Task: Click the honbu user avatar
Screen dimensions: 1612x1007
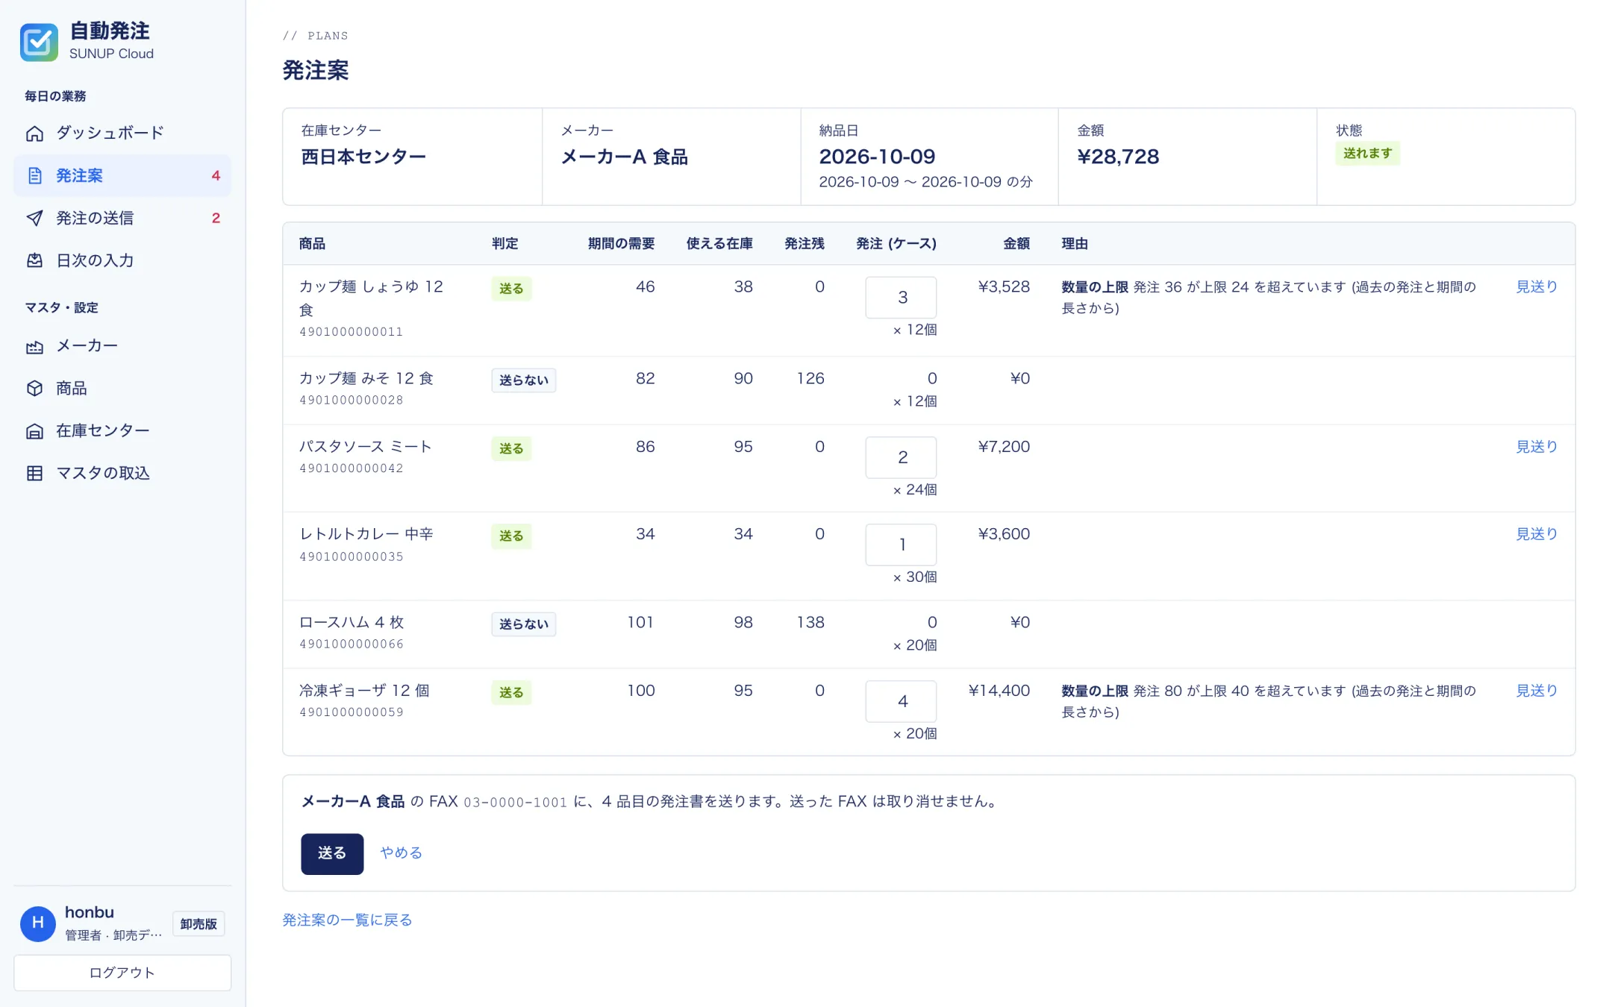Action: point(38,923)
